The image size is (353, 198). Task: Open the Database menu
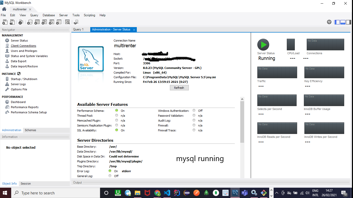click(x=49, y=15)
